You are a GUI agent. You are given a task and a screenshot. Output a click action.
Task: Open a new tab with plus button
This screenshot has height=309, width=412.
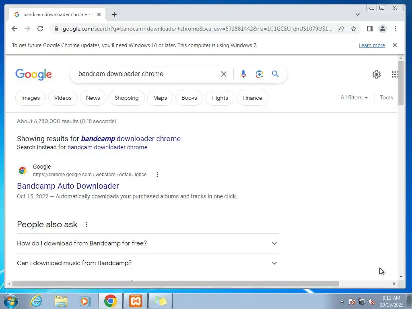pos(114,14)
